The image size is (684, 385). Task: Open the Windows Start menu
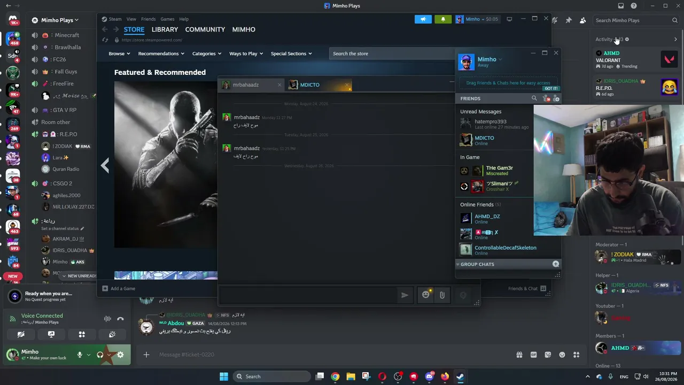(224, 376)
